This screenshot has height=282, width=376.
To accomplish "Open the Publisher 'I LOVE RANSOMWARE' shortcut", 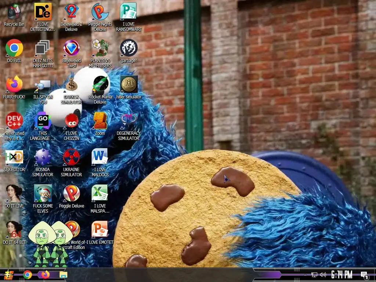I will click(129, 17).
